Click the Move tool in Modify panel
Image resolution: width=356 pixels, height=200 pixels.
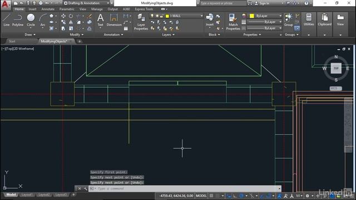click(63, 16)
